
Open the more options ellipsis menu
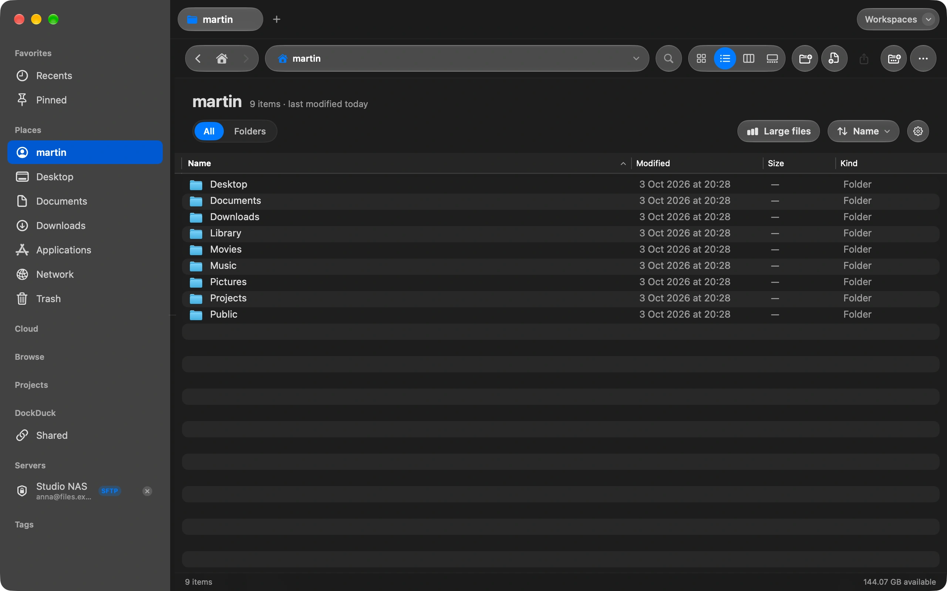pyautogui.click(x=923, y=59)
